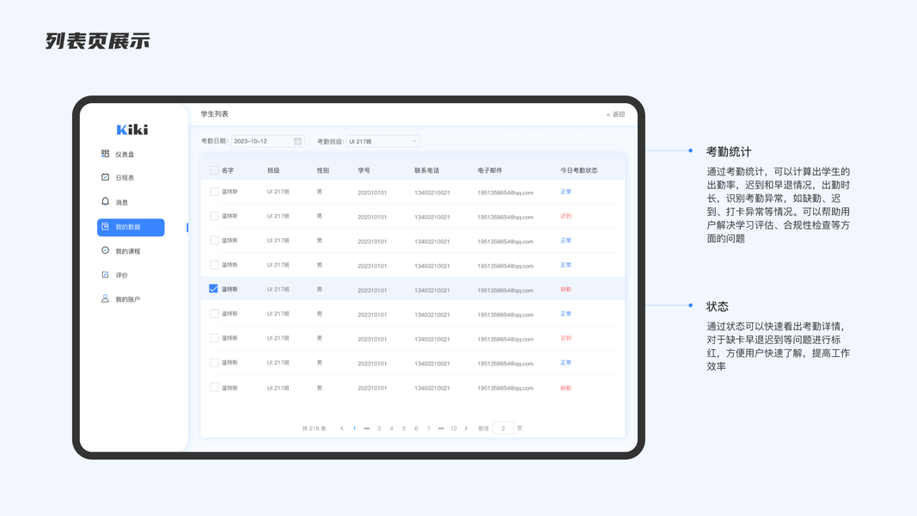The height and width of the screenshot is (516, 917).
Task: Go to page 7 in pagination
Action: click(429, 428)
